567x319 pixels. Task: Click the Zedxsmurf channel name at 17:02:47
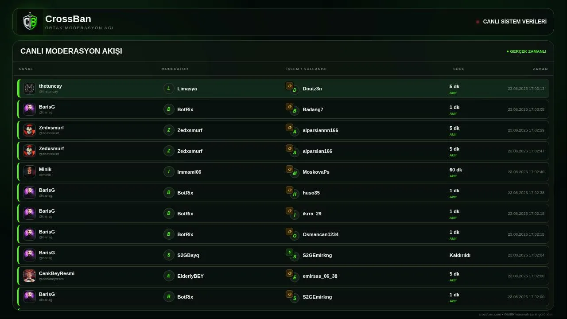click(51, 148)
